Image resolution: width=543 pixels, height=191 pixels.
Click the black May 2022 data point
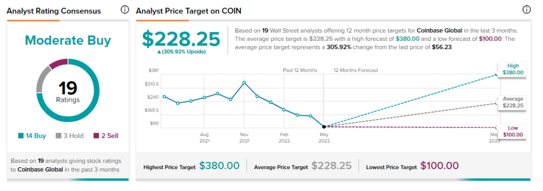tap(324, 127)
